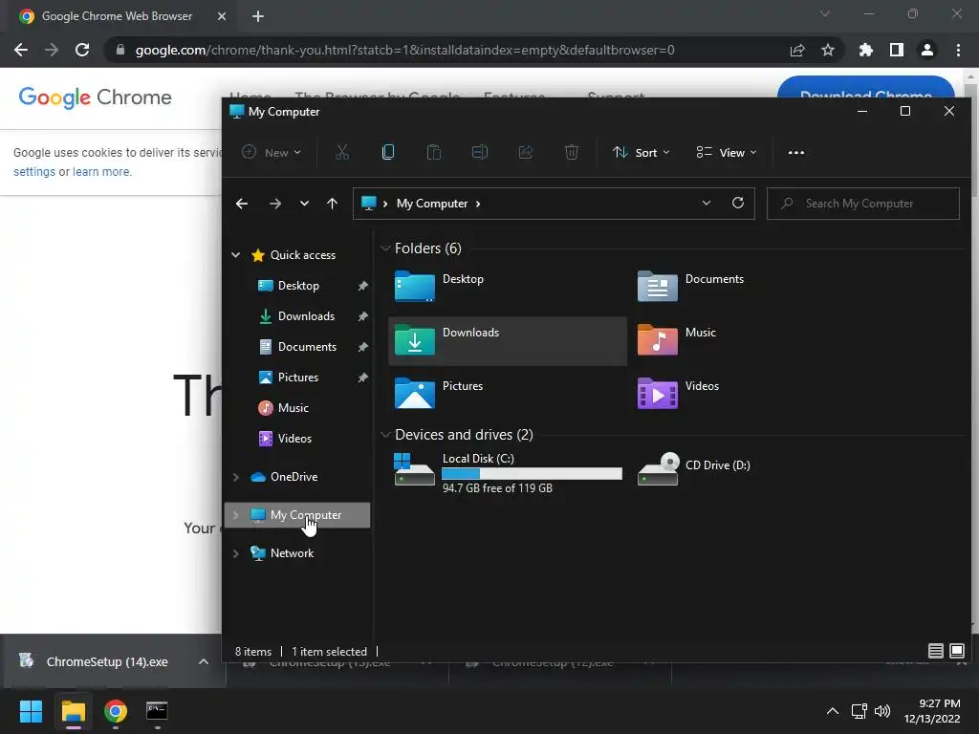Open the View dropdown
Screen dimensions: 979x734
[x=727, y=152]
